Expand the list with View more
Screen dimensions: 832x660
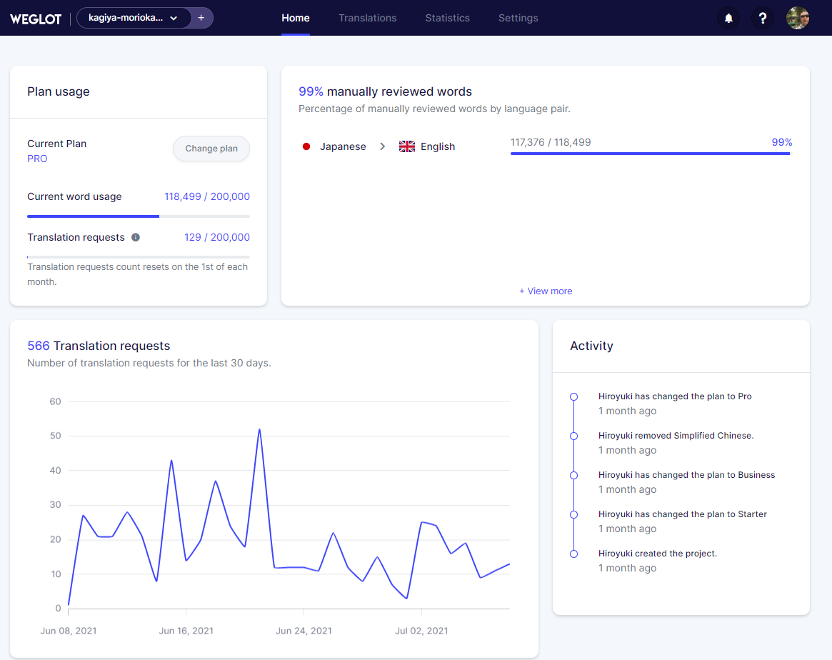click(546, 291)
